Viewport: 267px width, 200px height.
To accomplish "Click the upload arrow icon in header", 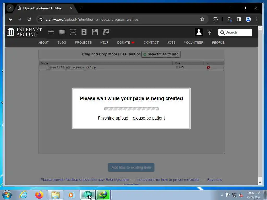I will 210,32.
